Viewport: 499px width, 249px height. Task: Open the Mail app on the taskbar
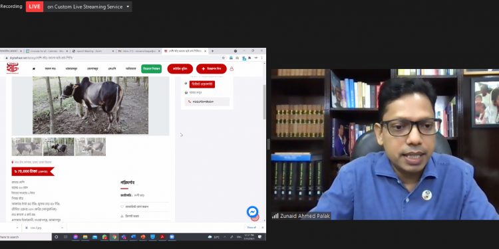(95, 237)
